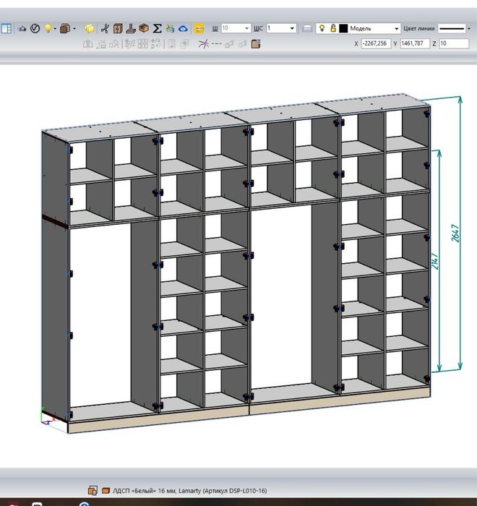Click the black layer color swatch
The height and width of the screenshot is (506, 477).
(x=343, y=28)
